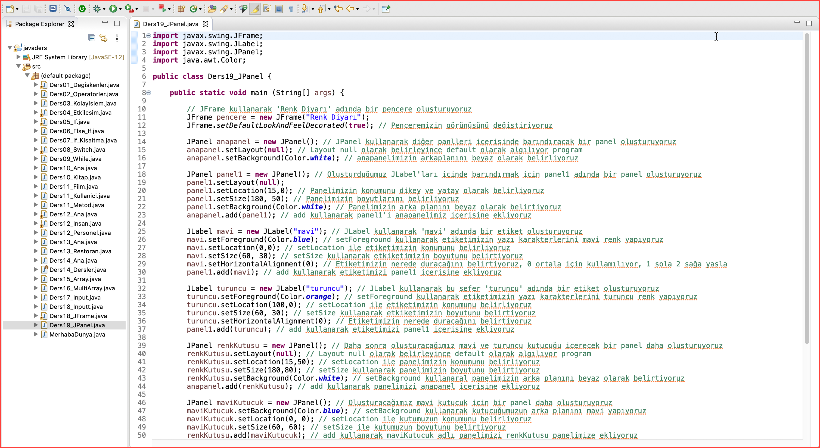The height and width of the screenshot is (448, 820).
Task: Open the New Java Class dropdown arrow
Action: 200,9
